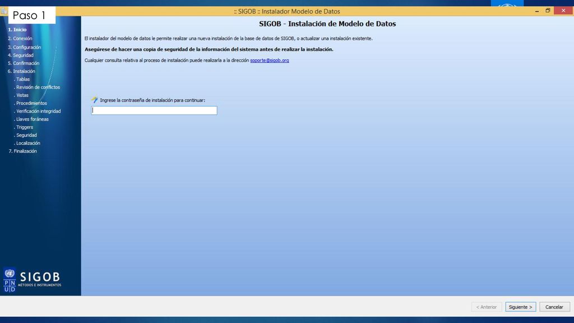
Task: Select step 2. Conexión in sidebar
Action: coord(20,39)
